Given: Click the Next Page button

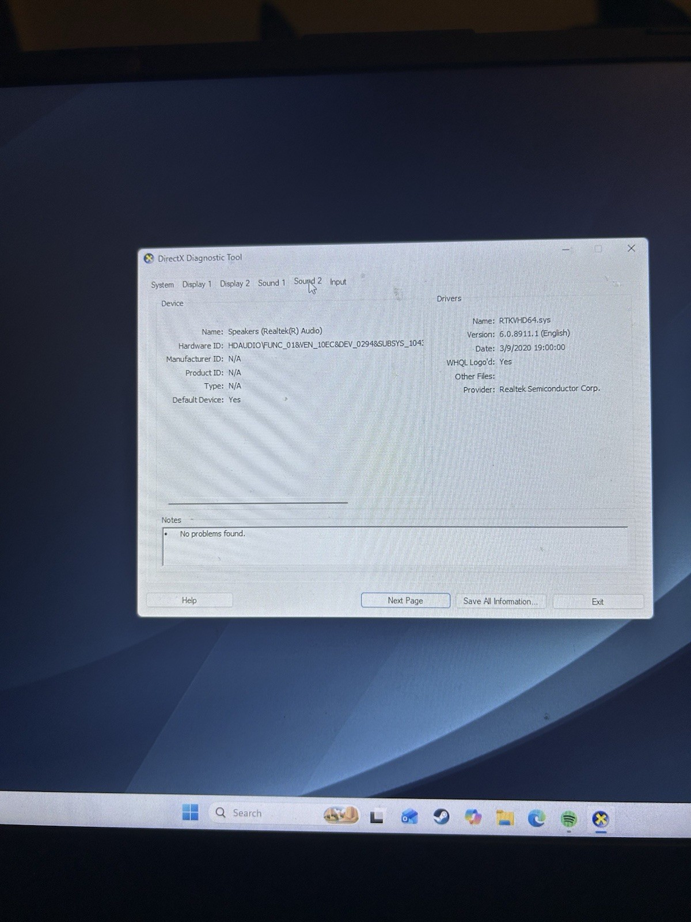Looking at the screenshot, I should click(405, 600).
